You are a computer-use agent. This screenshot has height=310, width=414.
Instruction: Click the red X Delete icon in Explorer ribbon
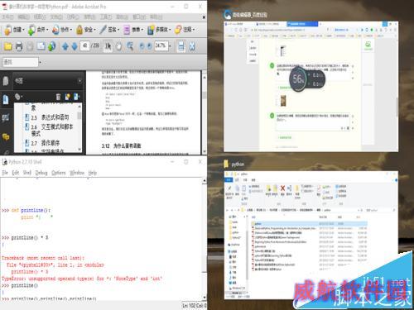282,188
